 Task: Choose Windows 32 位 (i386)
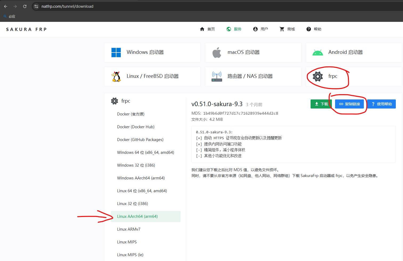click(146, 165)
